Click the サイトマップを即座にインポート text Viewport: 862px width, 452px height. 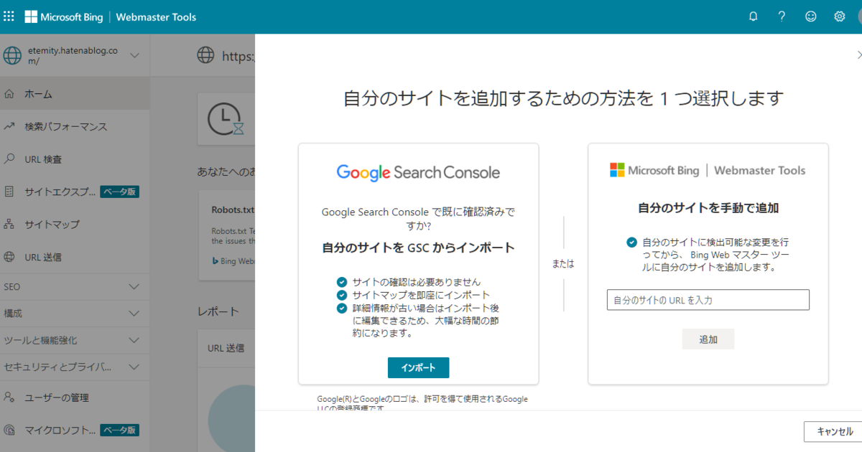(421, 295)
